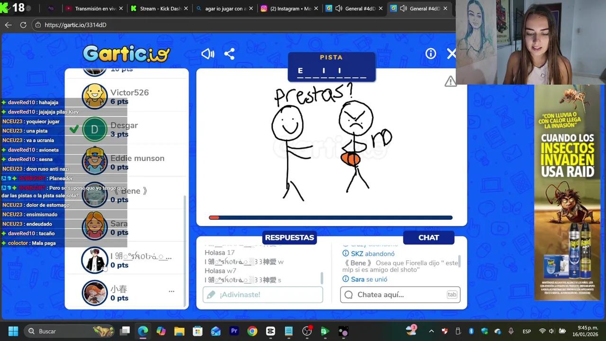Click the microphone tray icon
This screenshot has height=341, width=606.
[511, 331]
